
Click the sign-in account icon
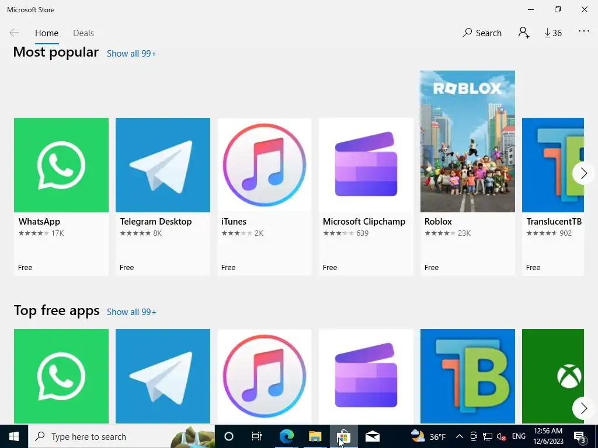[524, 33]
